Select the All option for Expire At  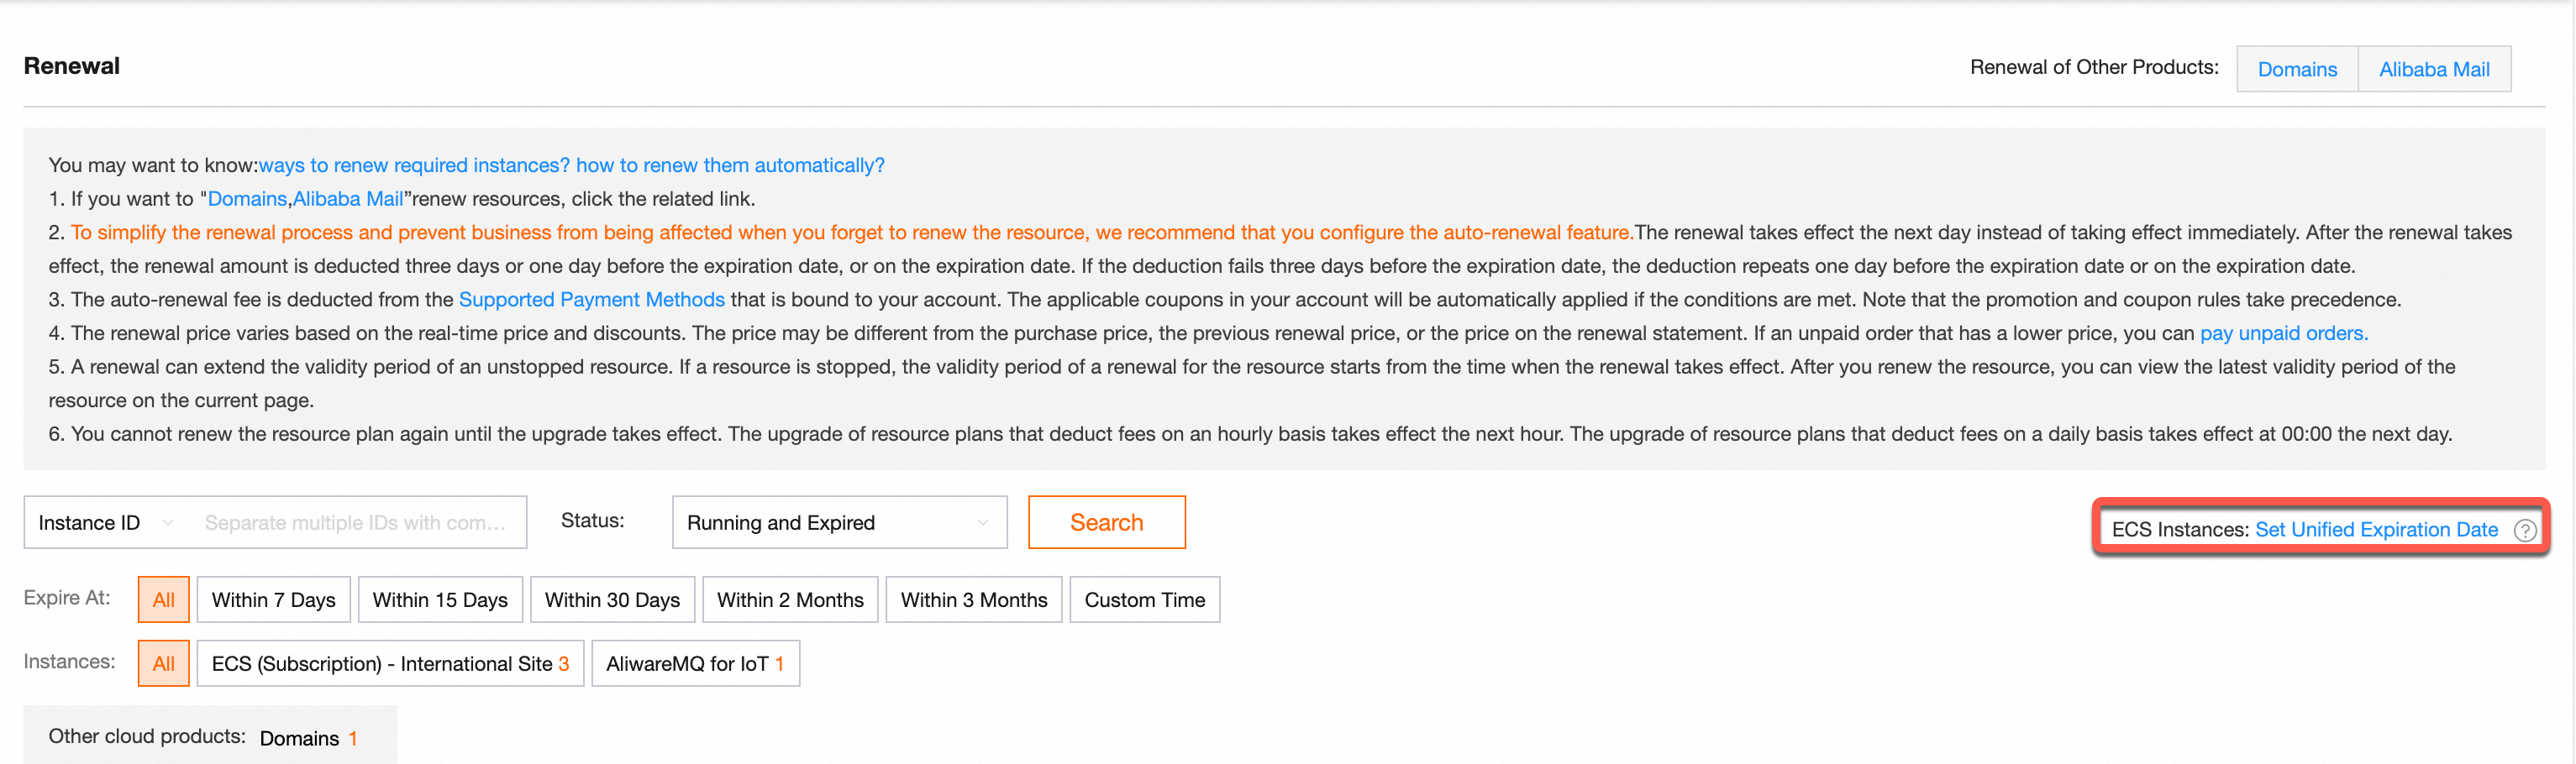(x=163, y=599)
